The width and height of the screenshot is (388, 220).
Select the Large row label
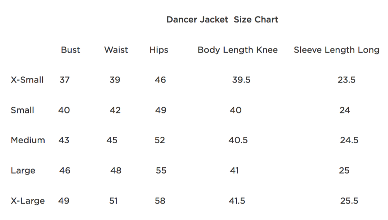(23, 171)
